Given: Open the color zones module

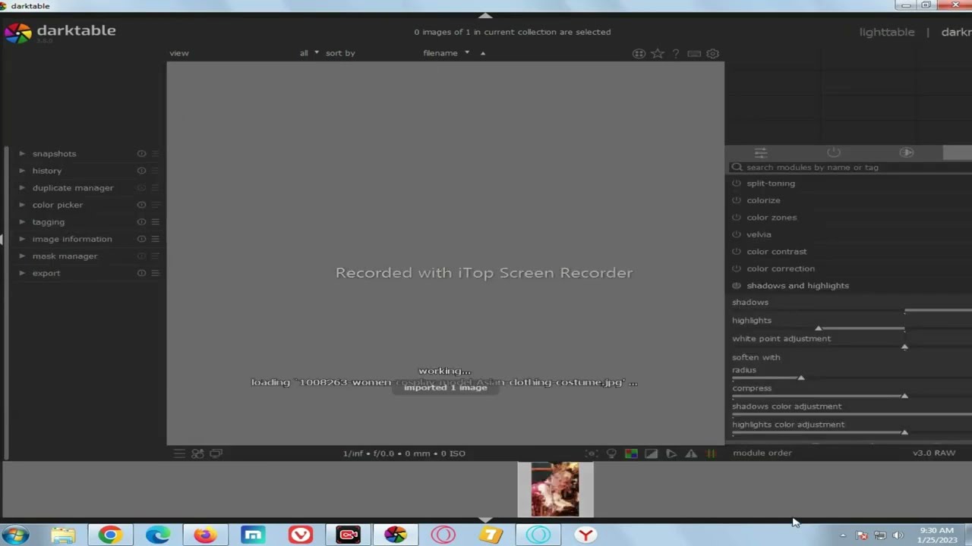Looking at the screenshot, I should (x=772, y=218).
